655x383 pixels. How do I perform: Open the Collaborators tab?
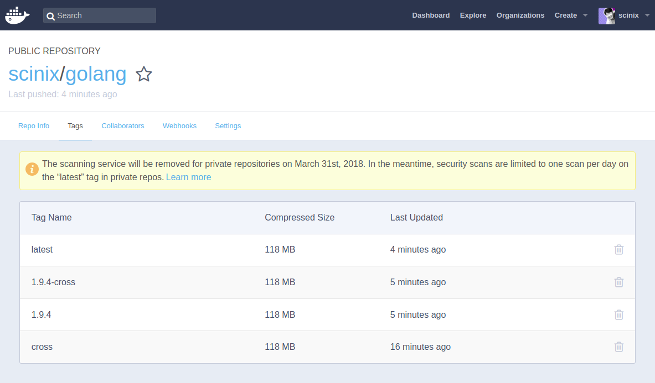point(123,126)
